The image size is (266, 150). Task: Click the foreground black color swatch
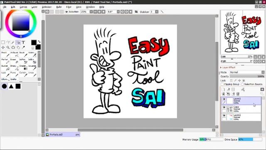pyautogui.click(x=34, y=42)
